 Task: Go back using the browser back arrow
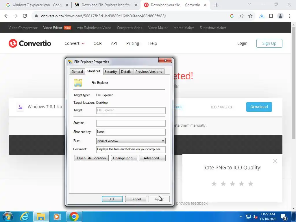(6, 16)
